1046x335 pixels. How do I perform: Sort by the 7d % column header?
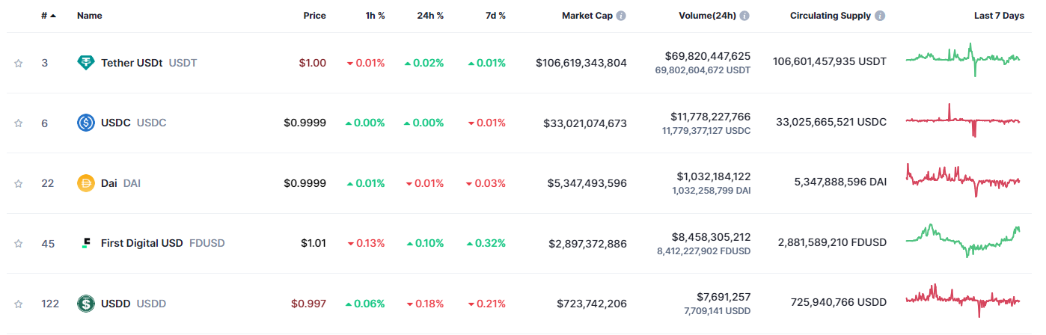coord(495,16)
